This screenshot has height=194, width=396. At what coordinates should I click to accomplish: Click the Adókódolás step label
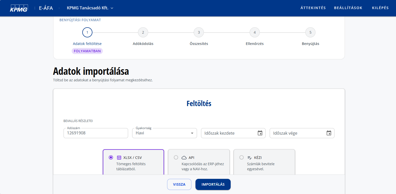pos(143,44)
